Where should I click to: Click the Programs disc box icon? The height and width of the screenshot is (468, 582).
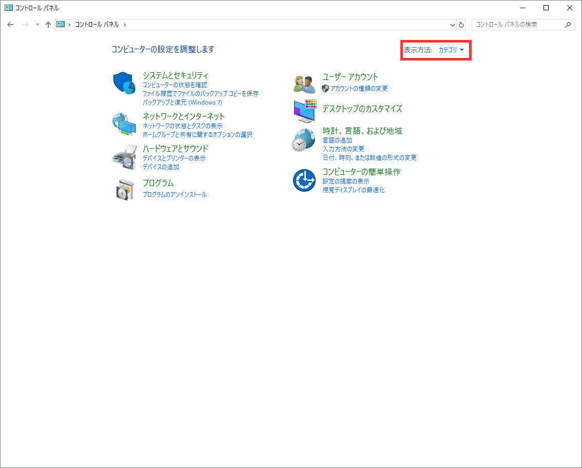(124, 190)
